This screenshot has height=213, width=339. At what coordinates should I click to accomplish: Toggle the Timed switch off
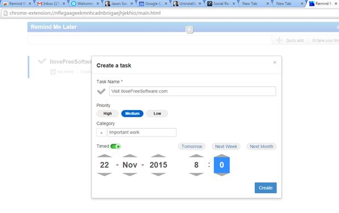point(115,146)
